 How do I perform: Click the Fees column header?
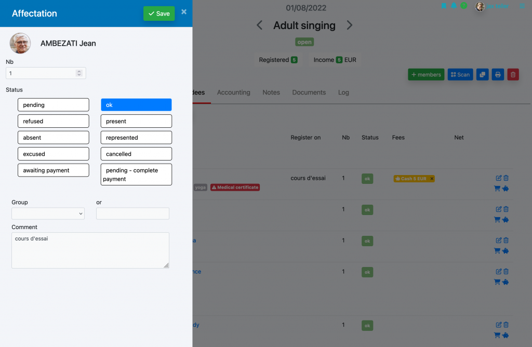click(398, 137)
